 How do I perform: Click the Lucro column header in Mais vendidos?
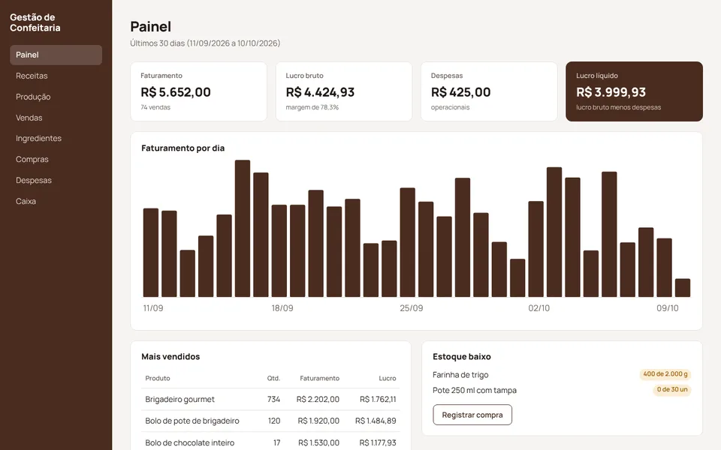(x=388, y=378)
